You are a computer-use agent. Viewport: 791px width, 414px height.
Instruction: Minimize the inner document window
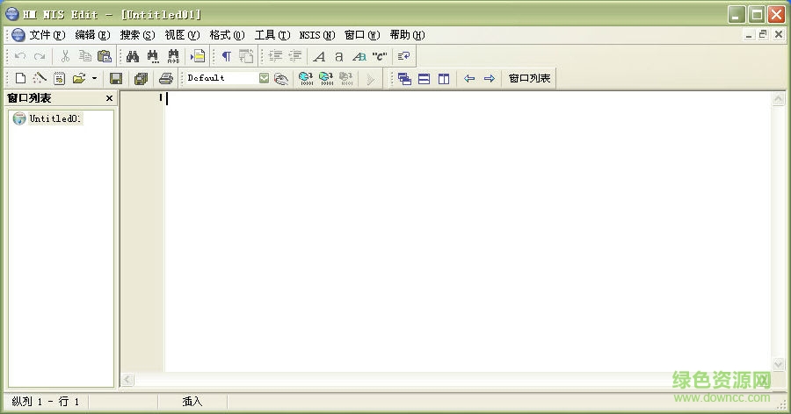coord(749,34)
